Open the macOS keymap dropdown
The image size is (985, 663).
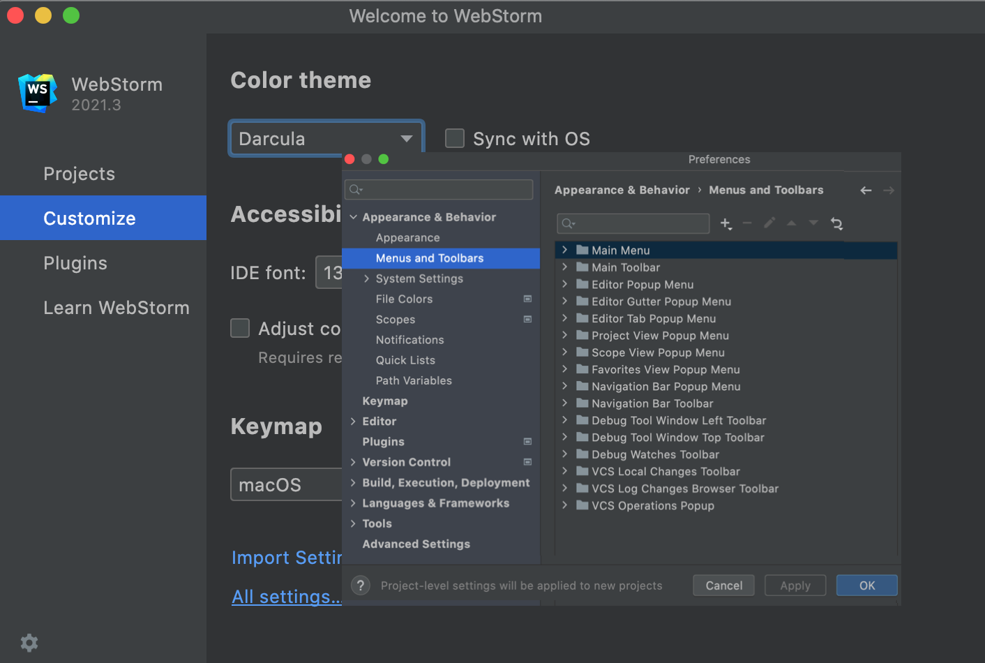coord(286,484)
